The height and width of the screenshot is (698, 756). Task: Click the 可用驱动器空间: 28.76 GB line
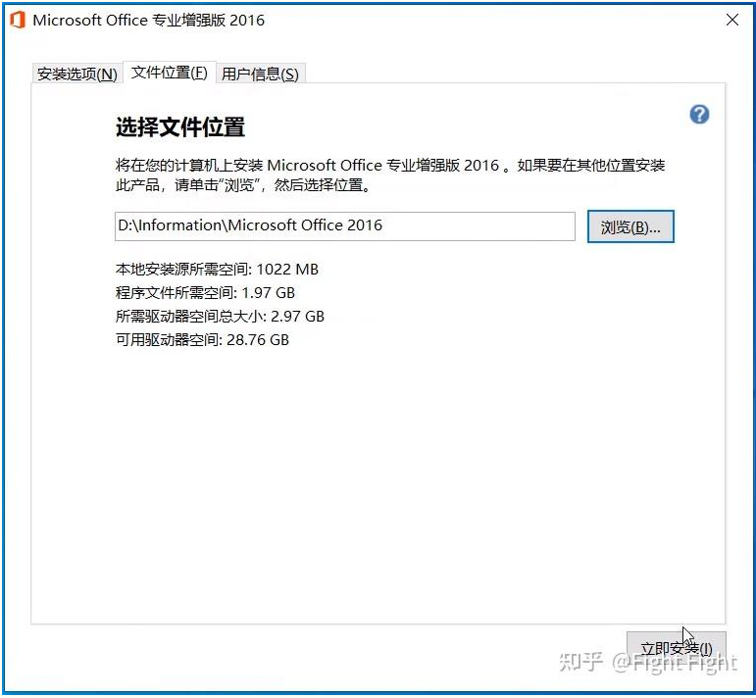tap(202, 340)
